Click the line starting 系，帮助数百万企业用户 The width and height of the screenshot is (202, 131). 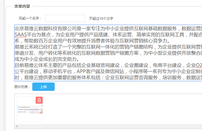click(x=84, y=41)
